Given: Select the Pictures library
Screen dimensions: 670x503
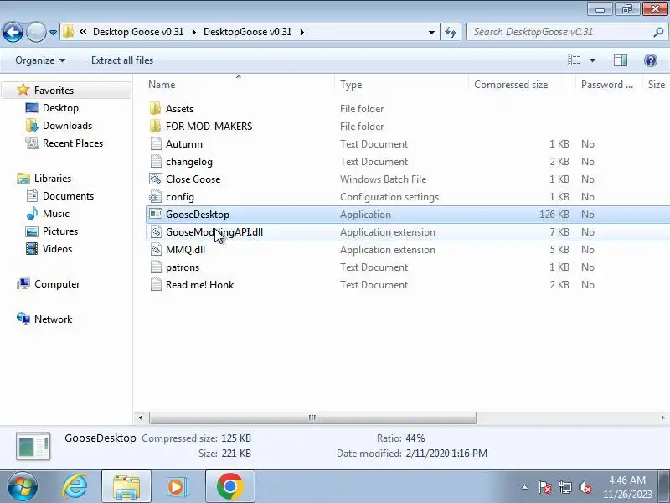Looking at the screenshot, I should pyautogui.click(x=60, y=231).
